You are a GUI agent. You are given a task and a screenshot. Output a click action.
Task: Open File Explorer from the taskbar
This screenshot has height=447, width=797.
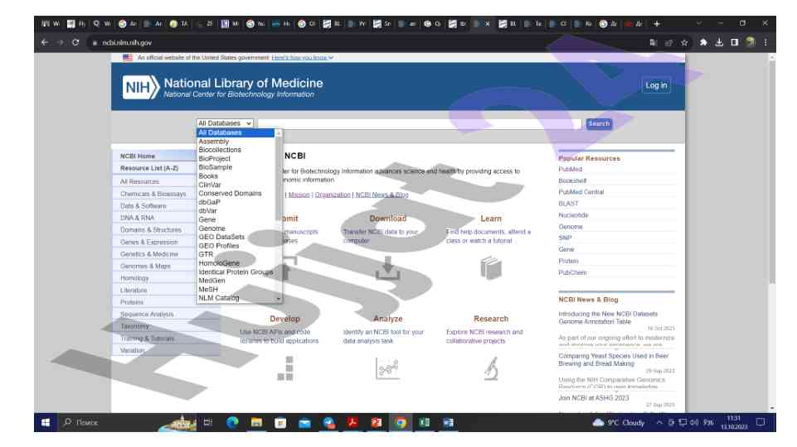[256, 422]
